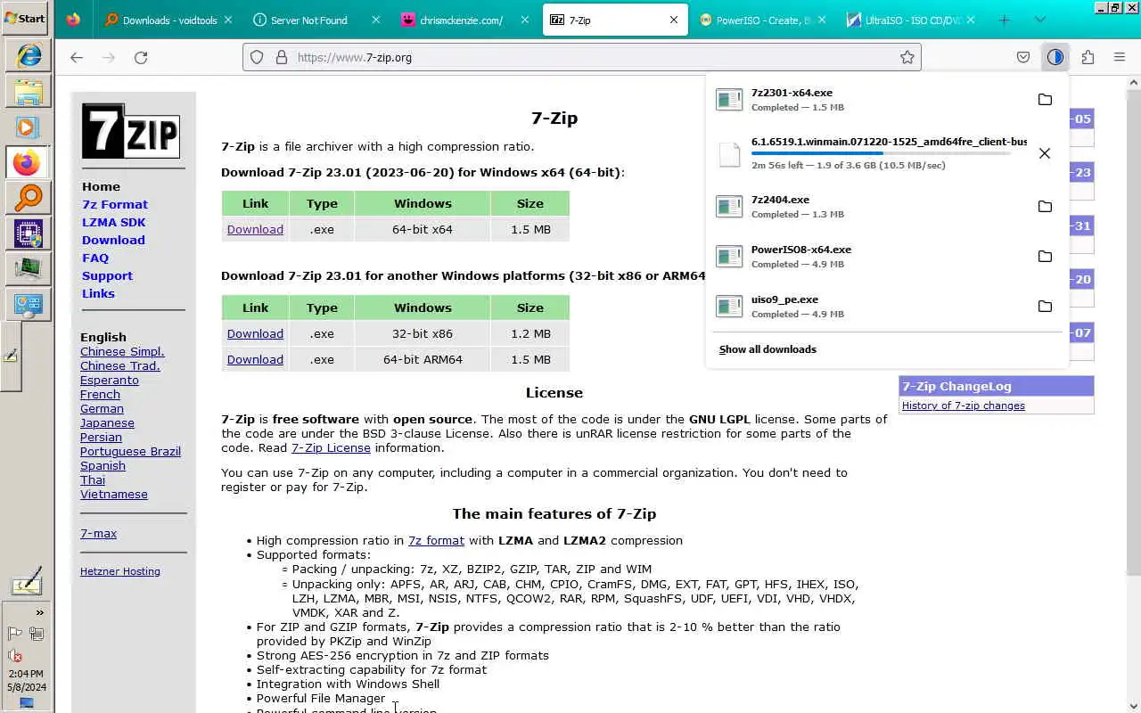Reload the current page

[141, 57]
